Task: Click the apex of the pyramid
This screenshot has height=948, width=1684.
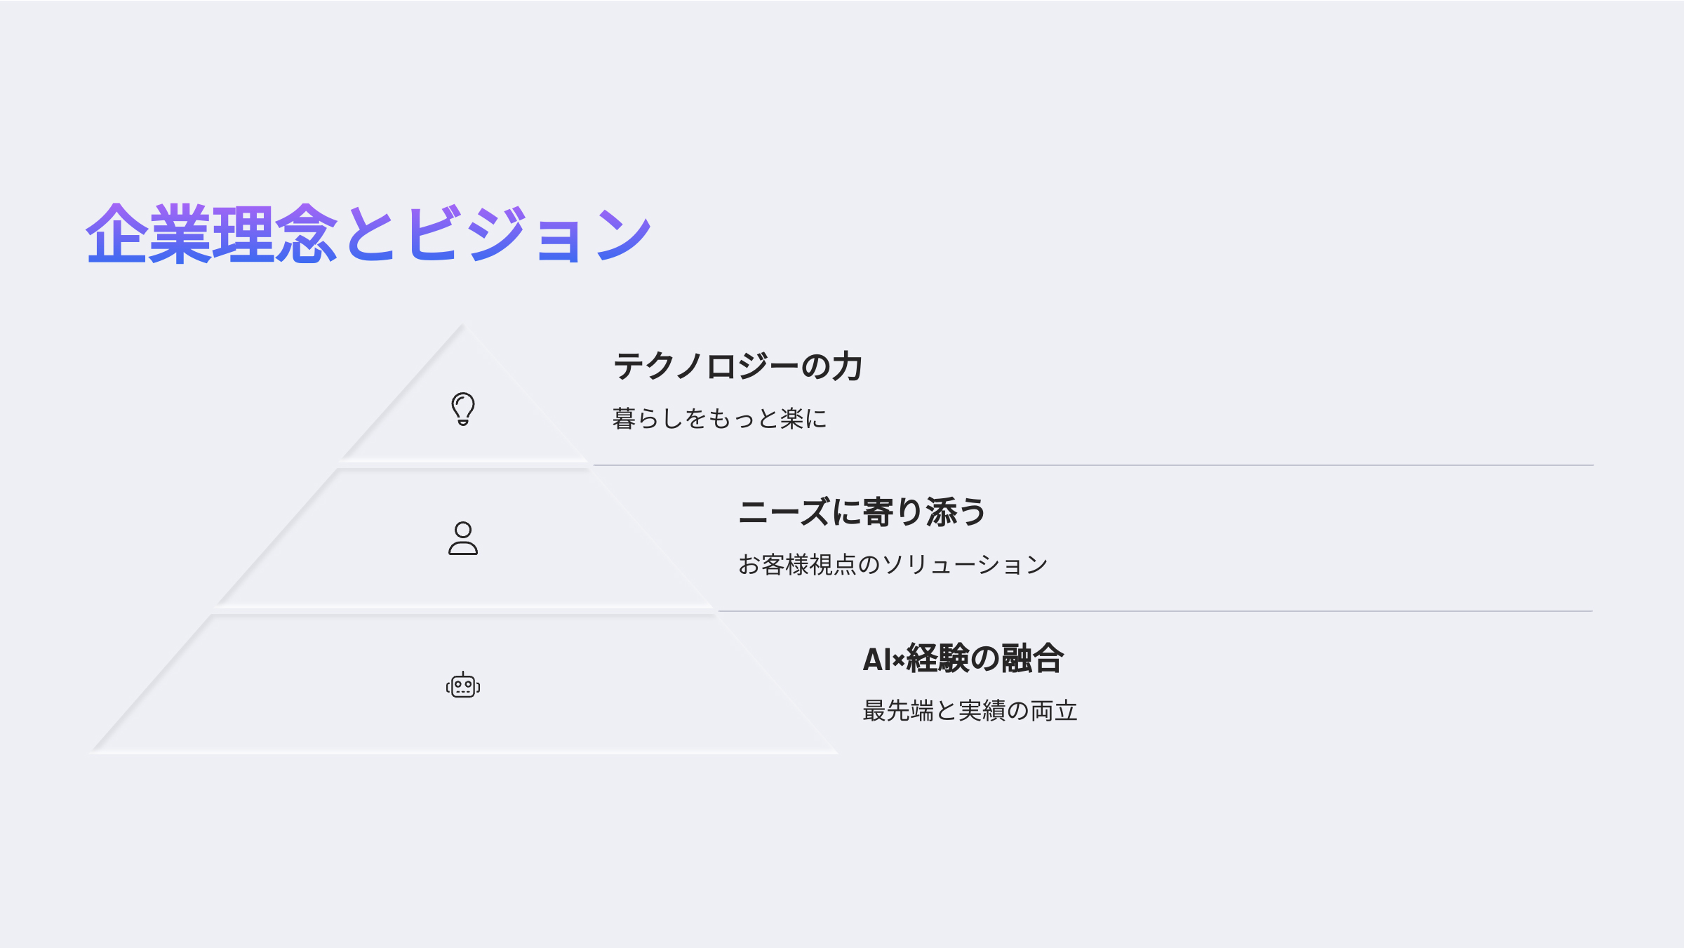Action: coord(462,326)
